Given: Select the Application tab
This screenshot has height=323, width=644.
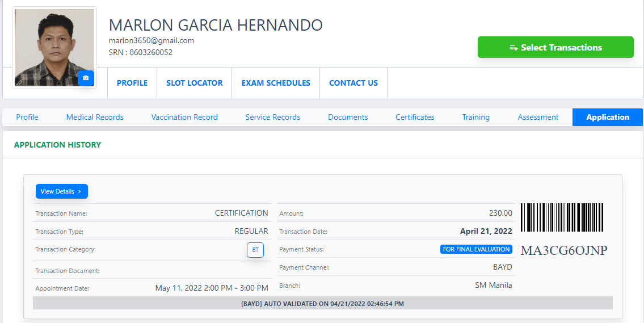Looking at the screenshot, I should (x=608, y=117).
